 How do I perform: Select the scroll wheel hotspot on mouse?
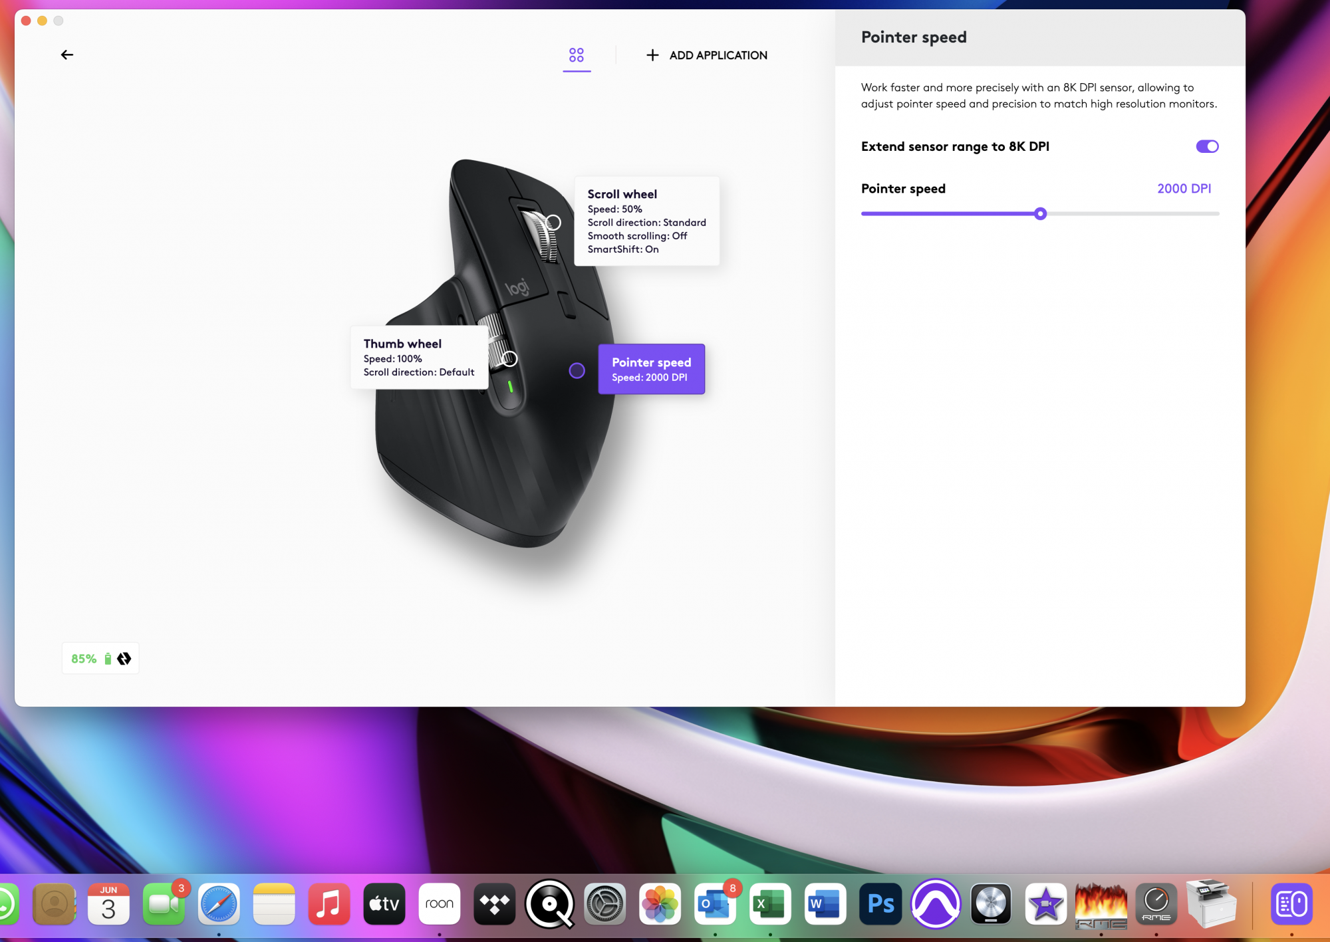pyautogui.click(x=553, y=223)
